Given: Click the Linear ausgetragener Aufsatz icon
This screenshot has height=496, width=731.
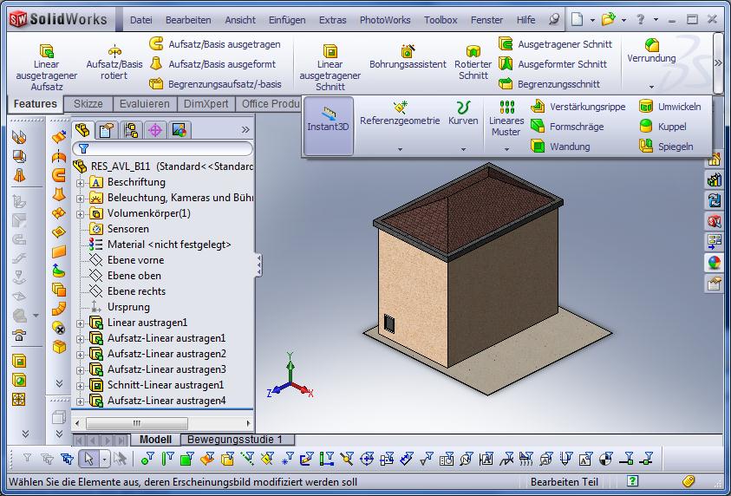Looking at the screenshot, I should click(47, 51).
